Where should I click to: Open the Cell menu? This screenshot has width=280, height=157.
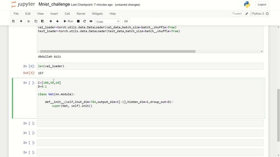[67, 14]
